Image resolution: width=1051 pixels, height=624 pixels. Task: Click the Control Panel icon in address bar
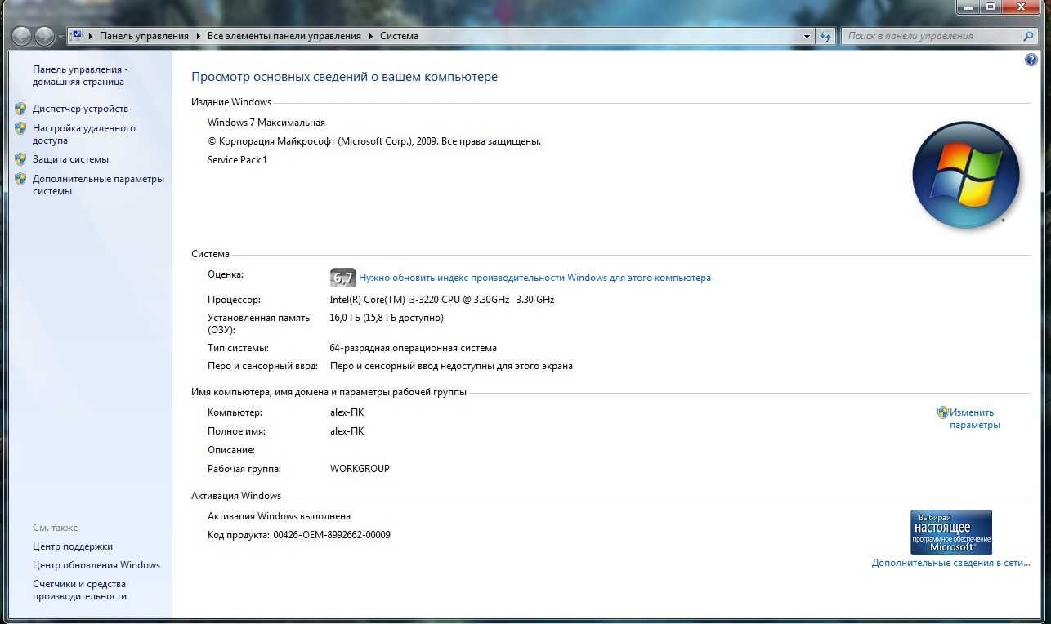click(77, 36)
